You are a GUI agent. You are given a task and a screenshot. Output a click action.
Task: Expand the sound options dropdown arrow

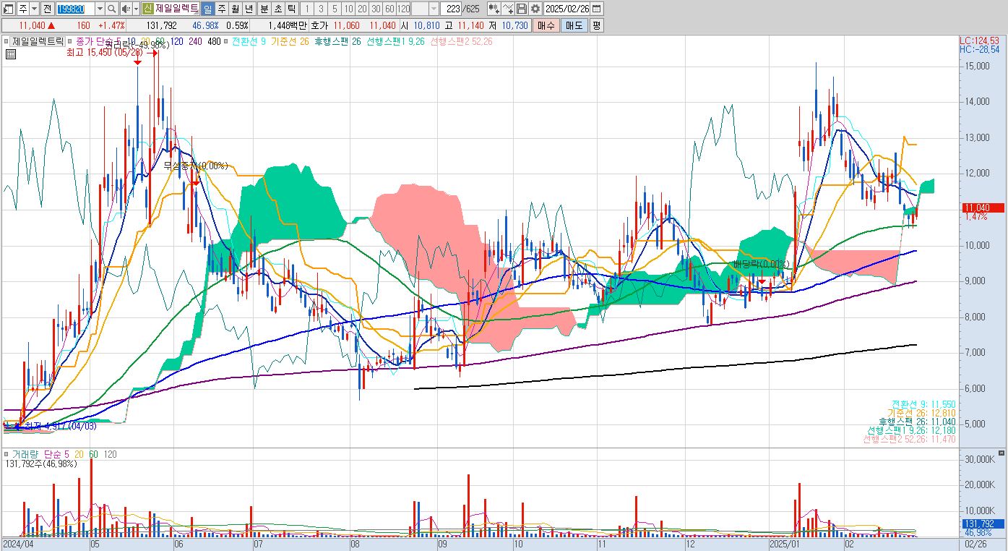pyautogui.click(x=135, y=9)
